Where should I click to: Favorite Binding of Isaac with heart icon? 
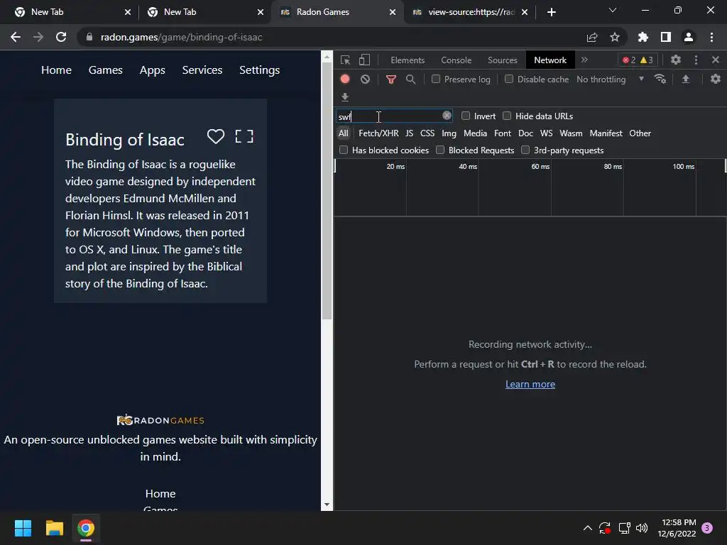pos(216,136)
